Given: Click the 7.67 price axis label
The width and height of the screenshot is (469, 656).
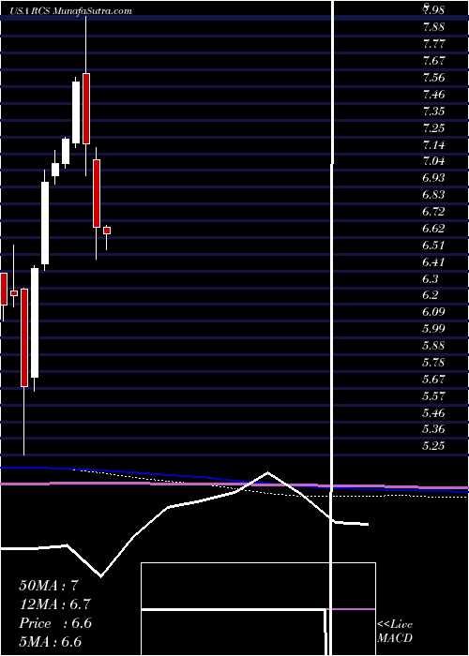Looking at the screenshot, I should pyautogui.click(x=433, y=61).
